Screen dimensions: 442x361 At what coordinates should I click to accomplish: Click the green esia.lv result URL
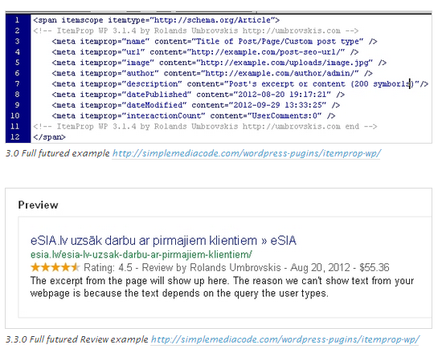coord(141,254)
